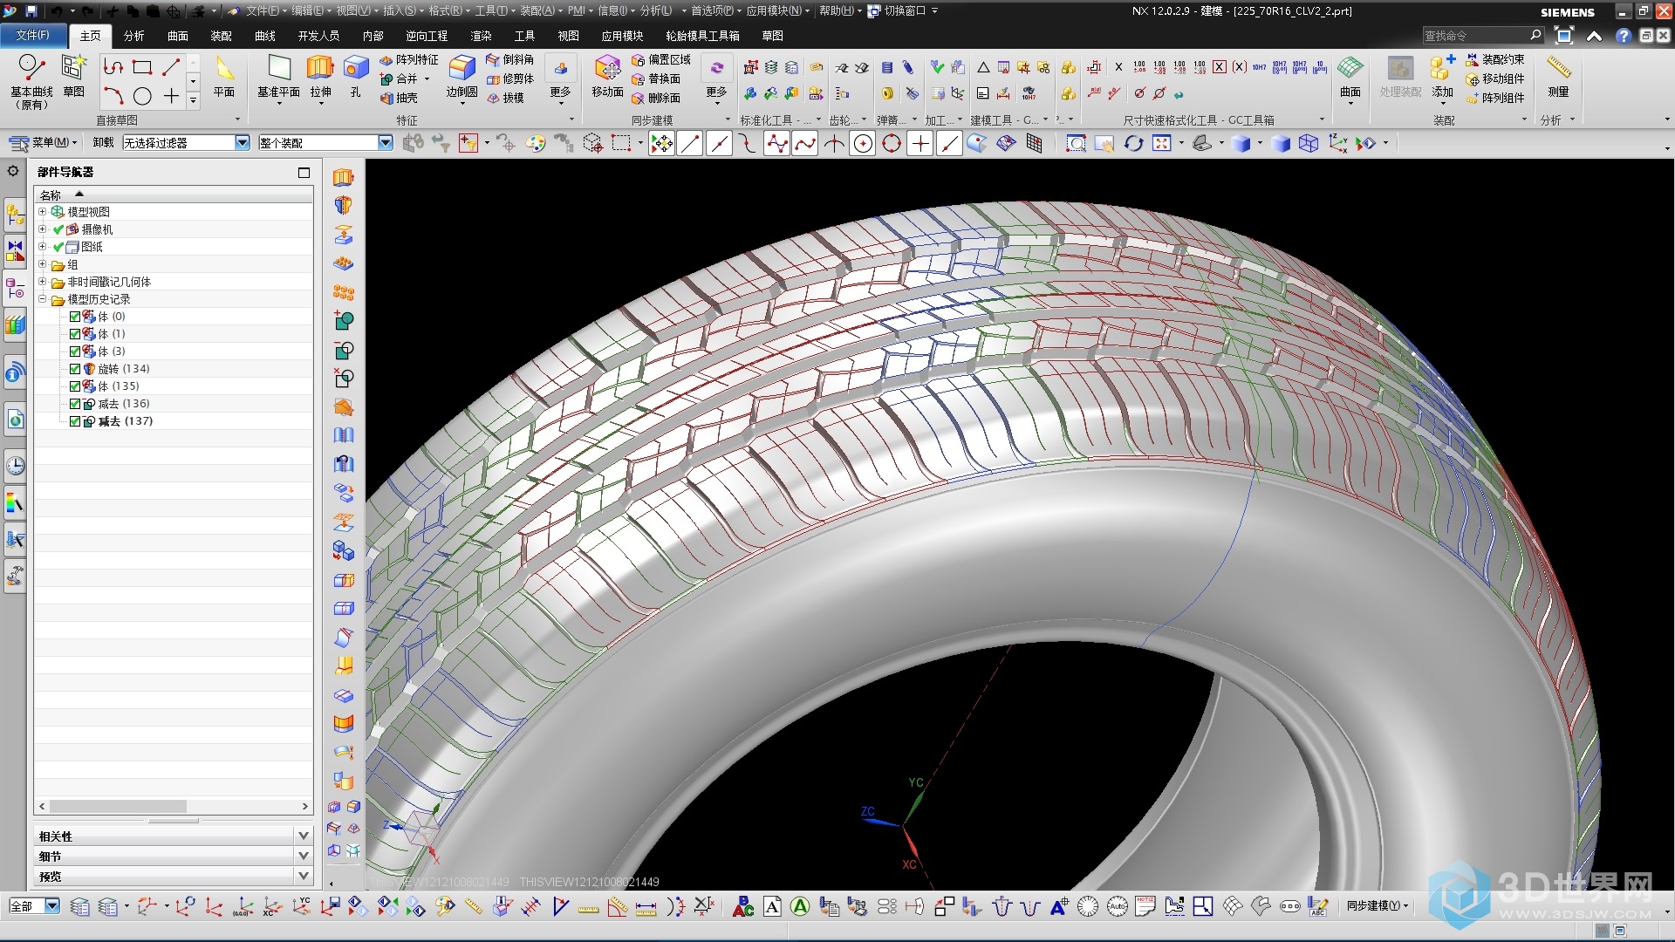Switch to the 分析 ribbon tab

point(133,36)
